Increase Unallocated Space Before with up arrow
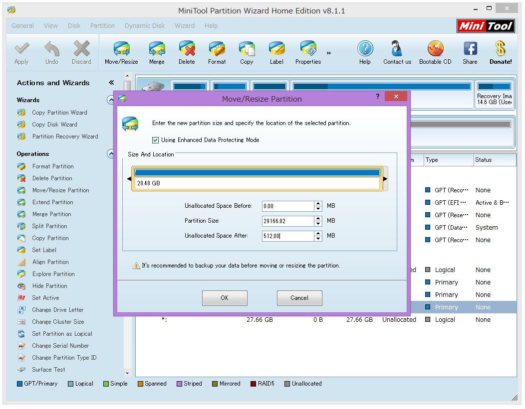 click(x=318, y=203)
